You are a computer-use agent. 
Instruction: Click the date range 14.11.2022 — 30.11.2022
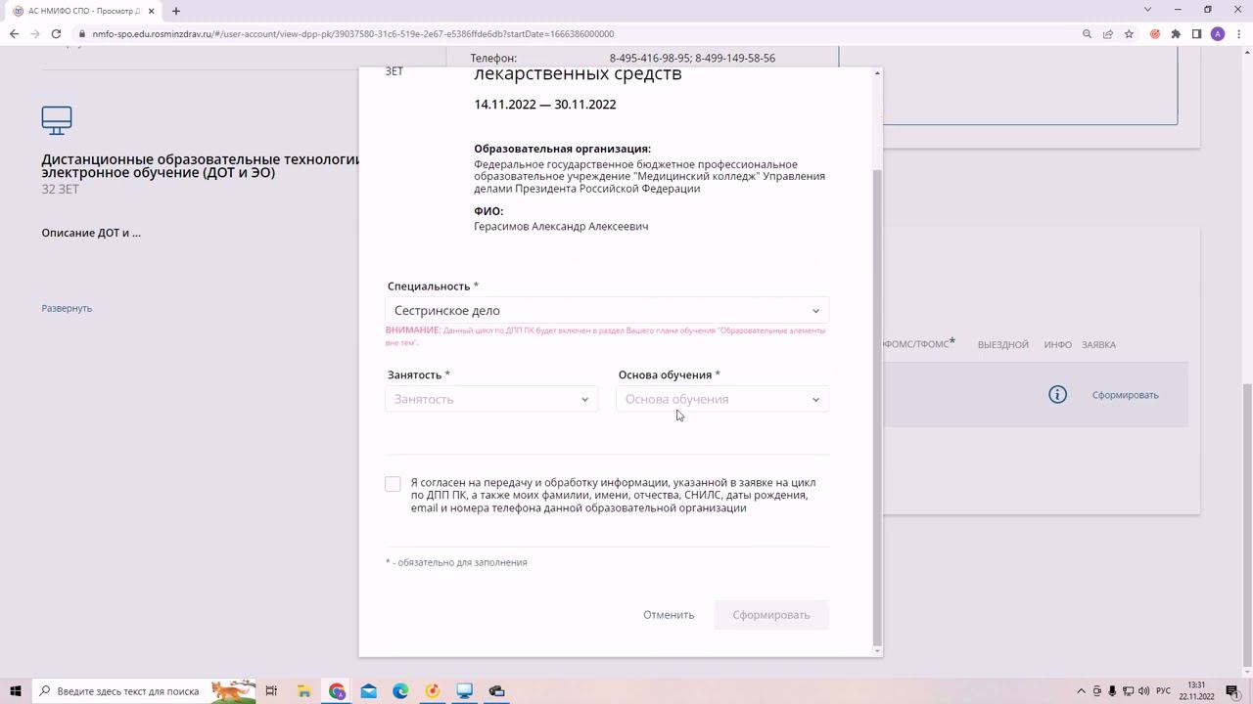click(x=545, y=105)
